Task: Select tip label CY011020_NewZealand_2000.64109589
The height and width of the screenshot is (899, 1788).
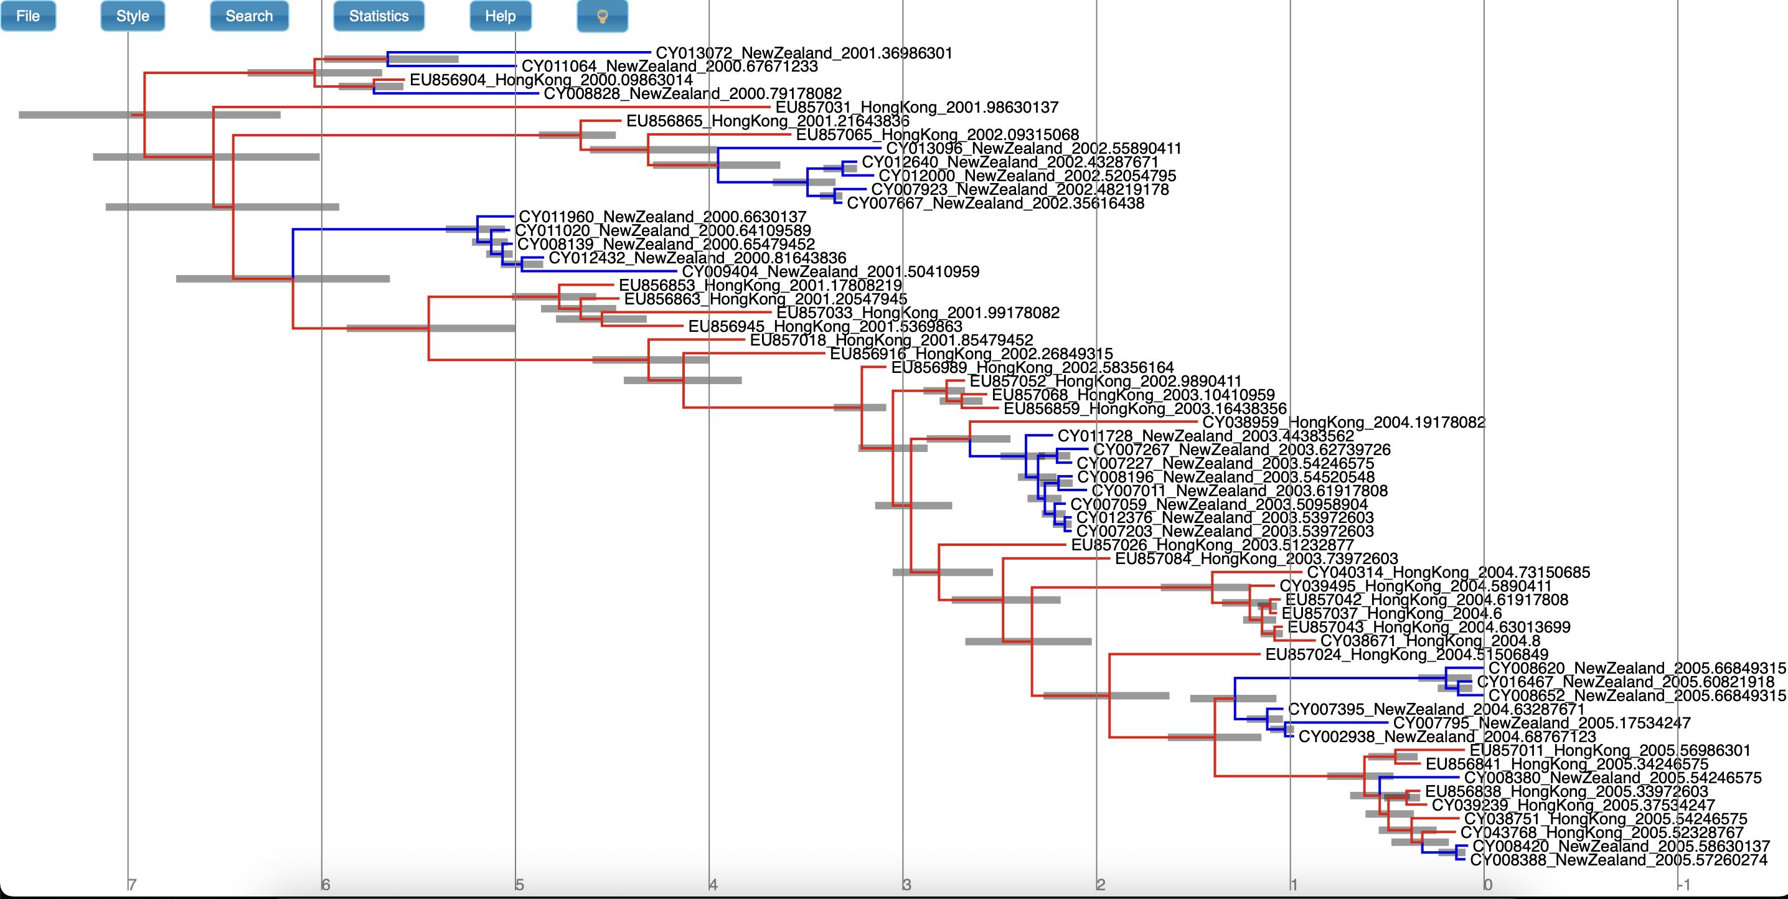Action: 663,230
